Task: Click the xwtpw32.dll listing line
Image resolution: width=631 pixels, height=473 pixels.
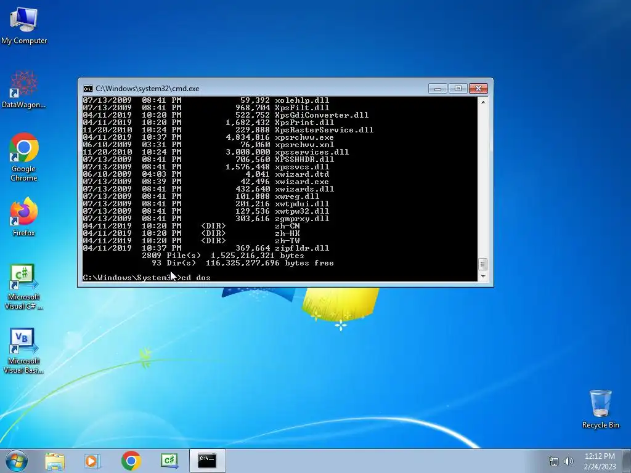Action: (x=206, y=211)
